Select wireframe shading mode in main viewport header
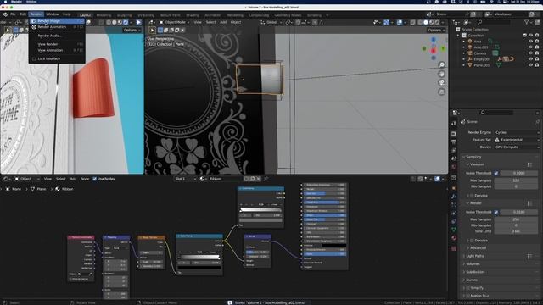The height and width of the screenshot is (305, 543). (420, 22)
